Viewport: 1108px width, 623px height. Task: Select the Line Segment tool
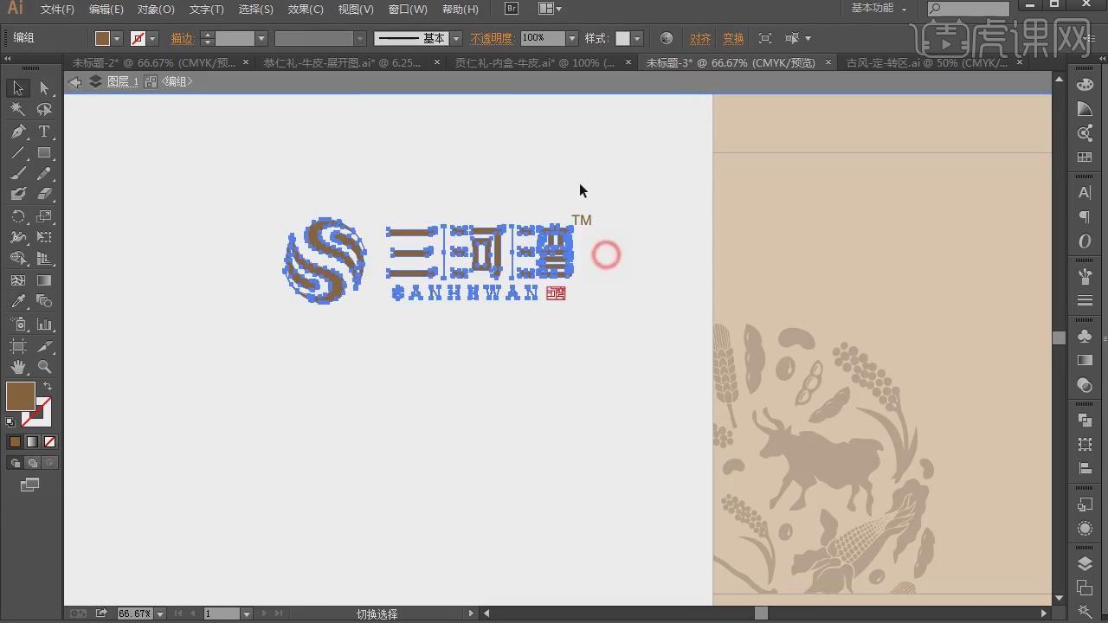coord(18,153)
